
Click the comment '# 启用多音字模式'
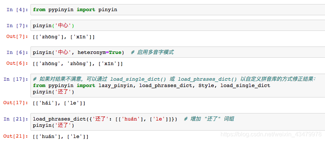click(152, 52)
